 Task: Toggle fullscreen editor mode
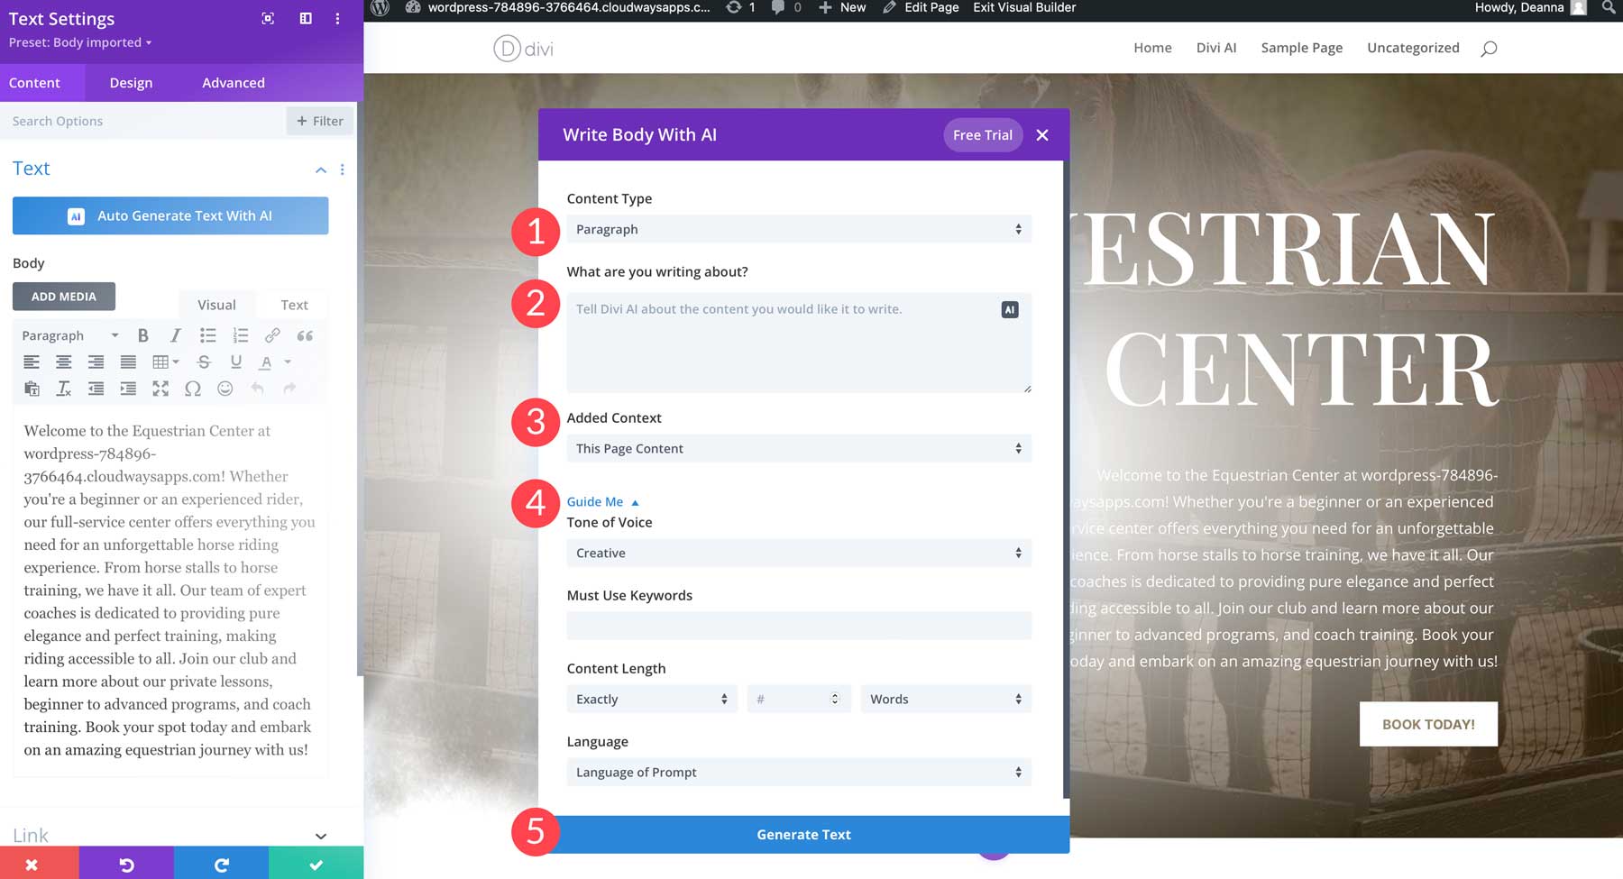click(x=160, y=389)
